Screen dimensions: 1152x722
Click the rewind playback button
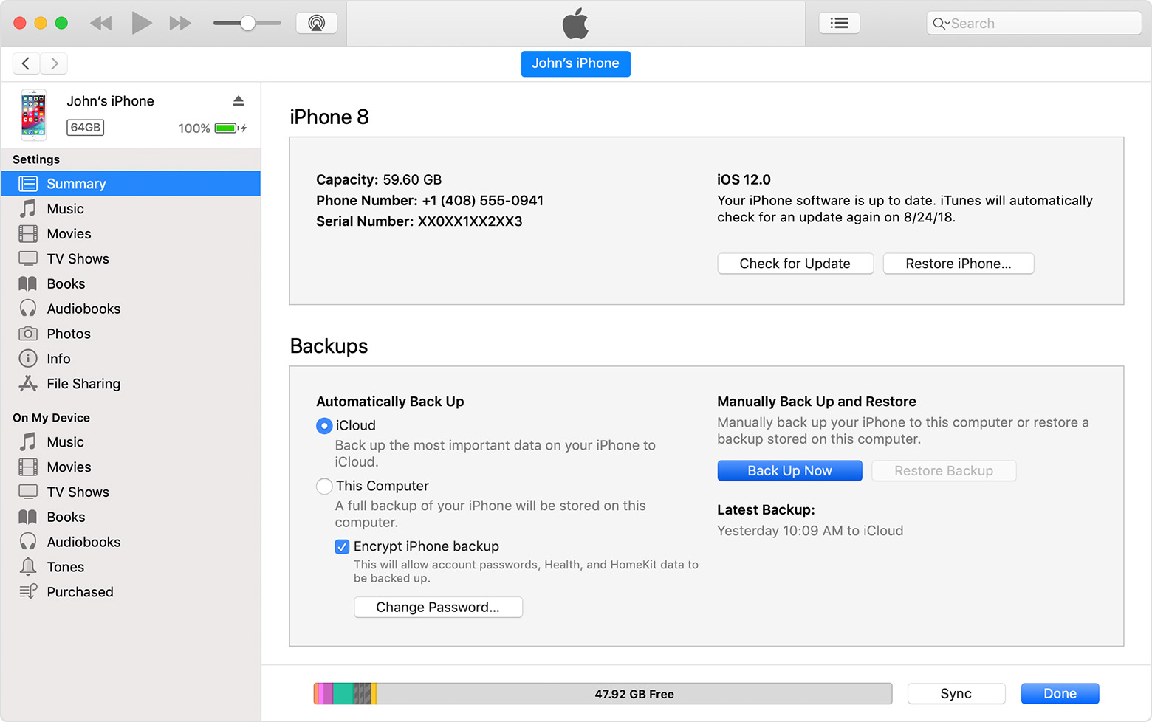[101, 23]
